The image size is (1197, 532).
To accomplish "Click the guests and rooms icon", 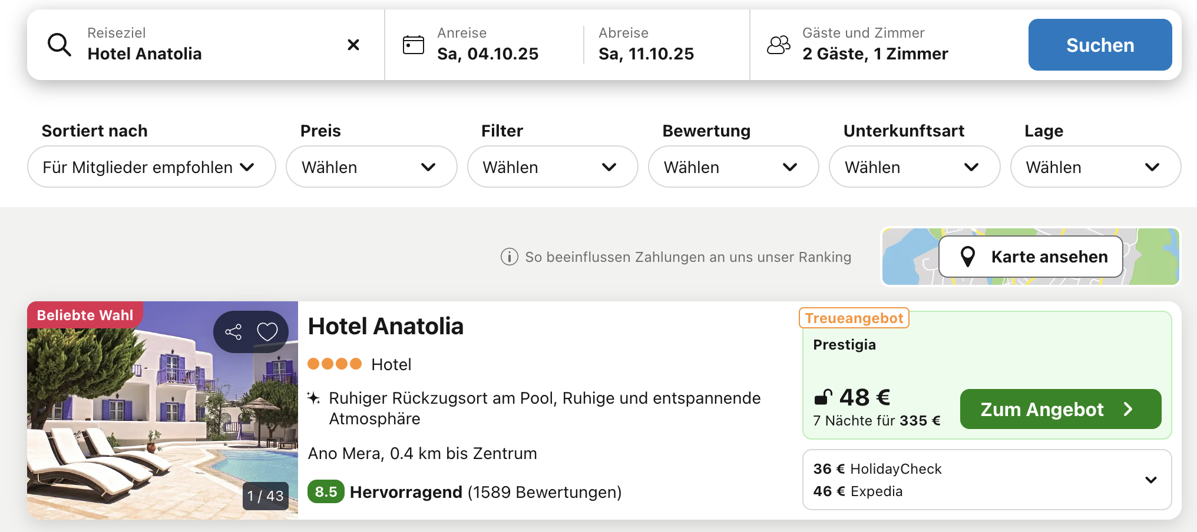I will (x=778, y=45).
